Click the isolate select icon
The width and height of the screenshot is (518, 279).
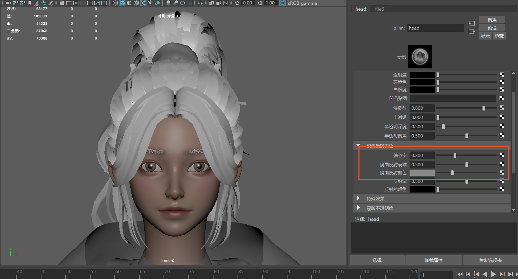pos(201,3)
